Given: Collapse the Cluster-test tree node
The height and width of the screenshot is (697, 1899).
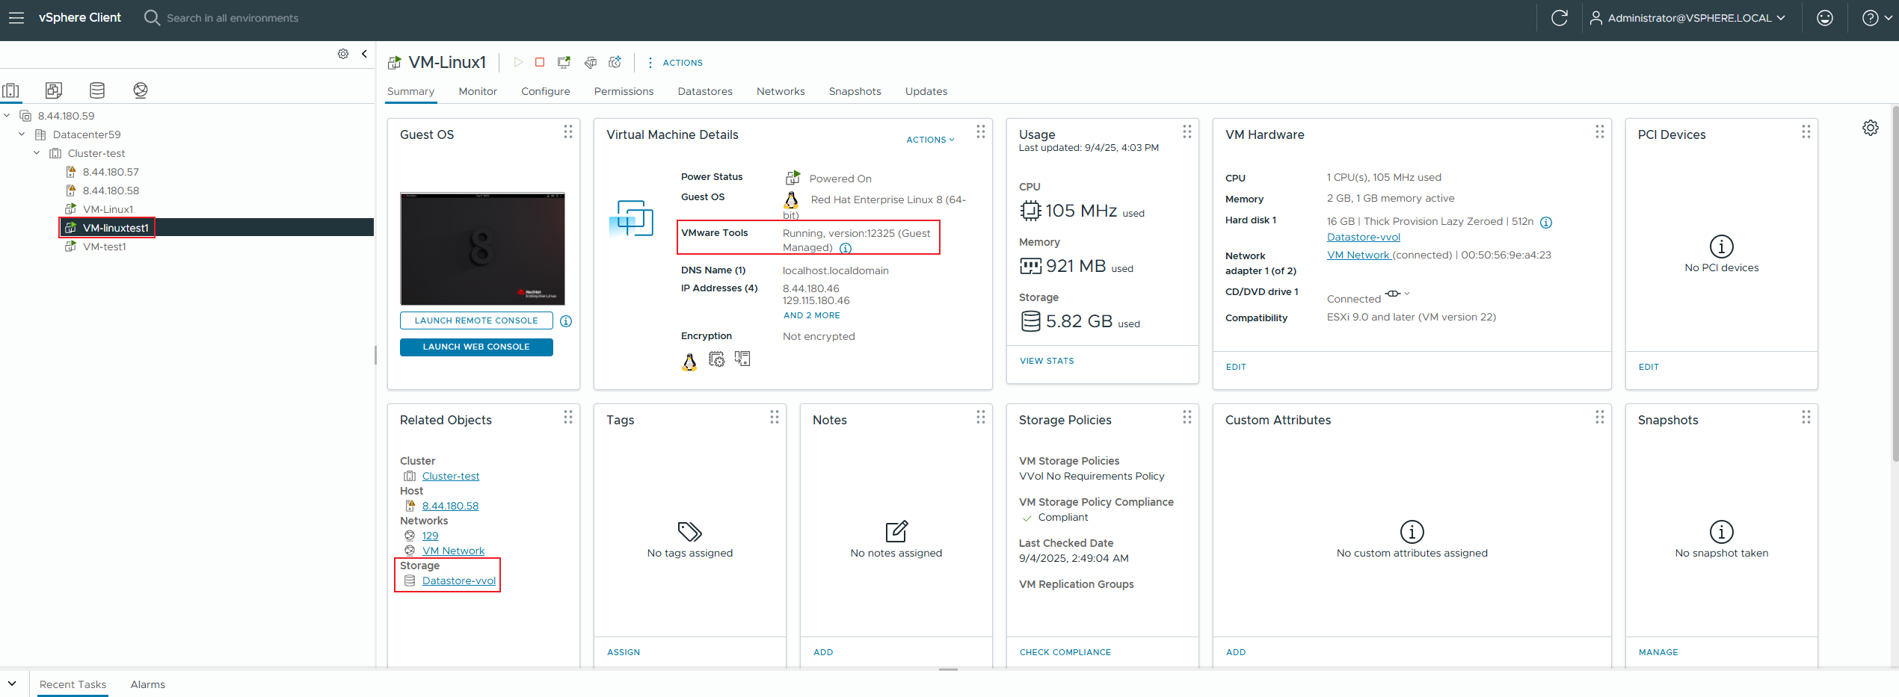Looking at the screenshot, I should [x=37, y=152].
